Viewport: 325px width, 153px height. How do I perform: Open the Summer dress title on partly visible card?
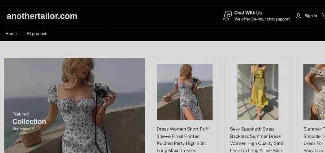click(x=314, y=140)
